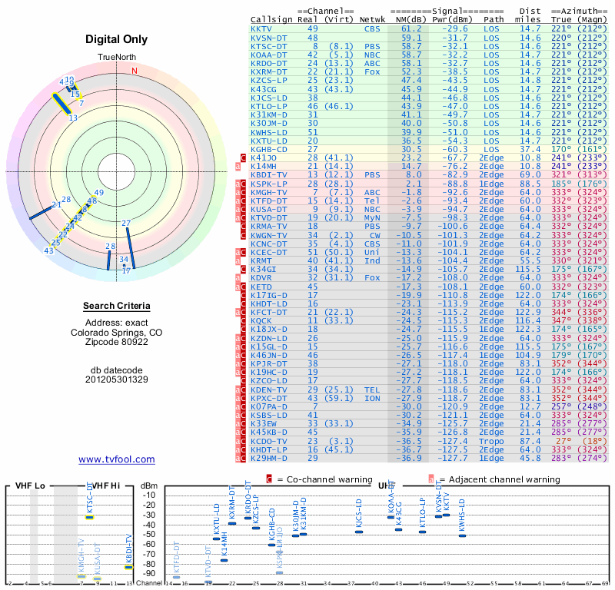Click the red co-channel legend icon
Screen dimensions: 615x590
(x=269, y=479)
